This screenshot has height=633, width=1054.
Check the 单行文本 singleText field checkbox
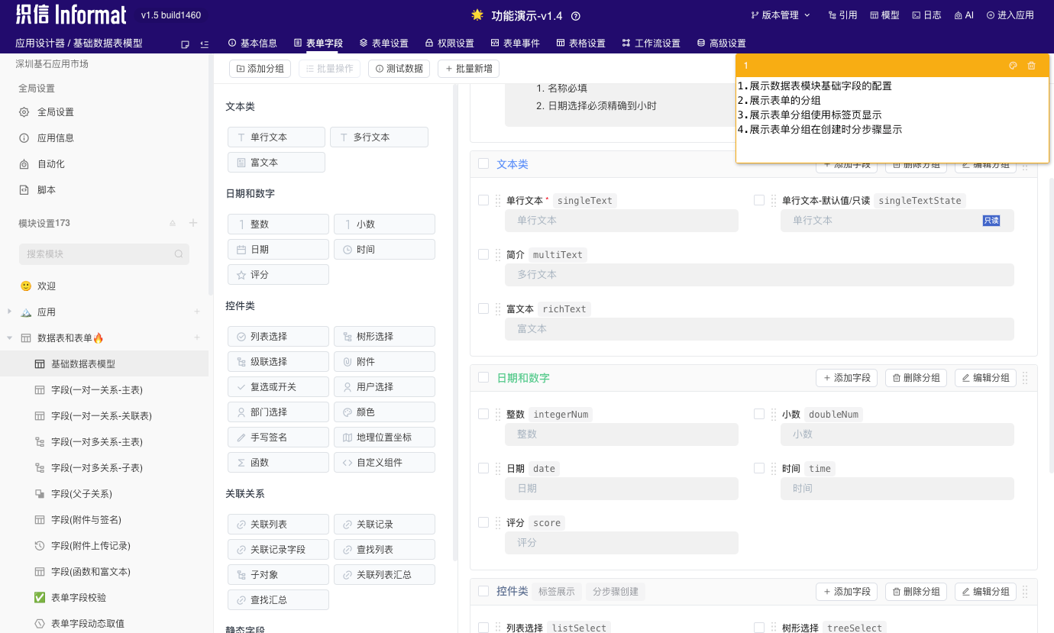click(483, 200)
